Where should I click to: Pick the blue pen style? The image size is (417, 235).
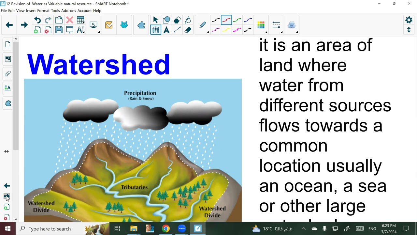(248, 20)
